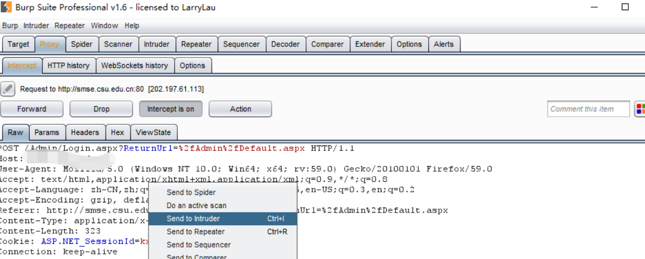
Task: Choose Send to Spider in context menu
Action: [223, 192]
